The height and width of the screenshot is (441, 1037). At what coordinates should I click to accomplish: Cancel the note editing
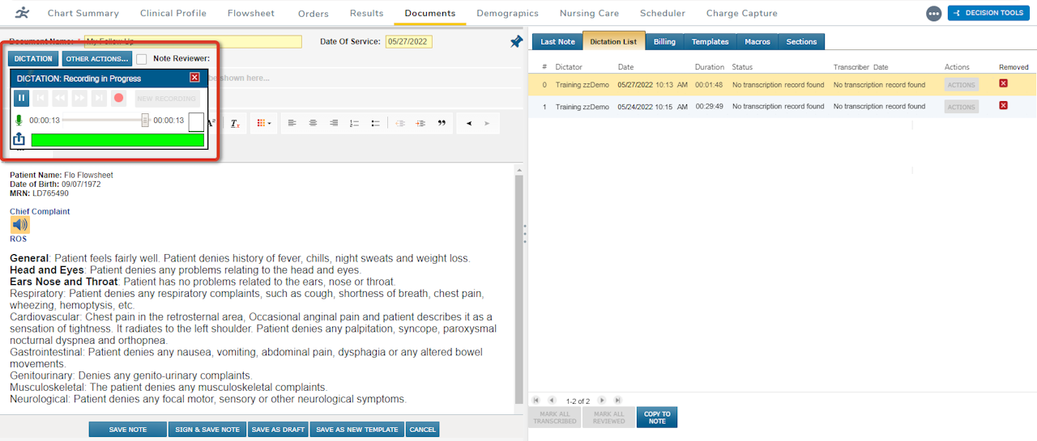click(423, 430)
